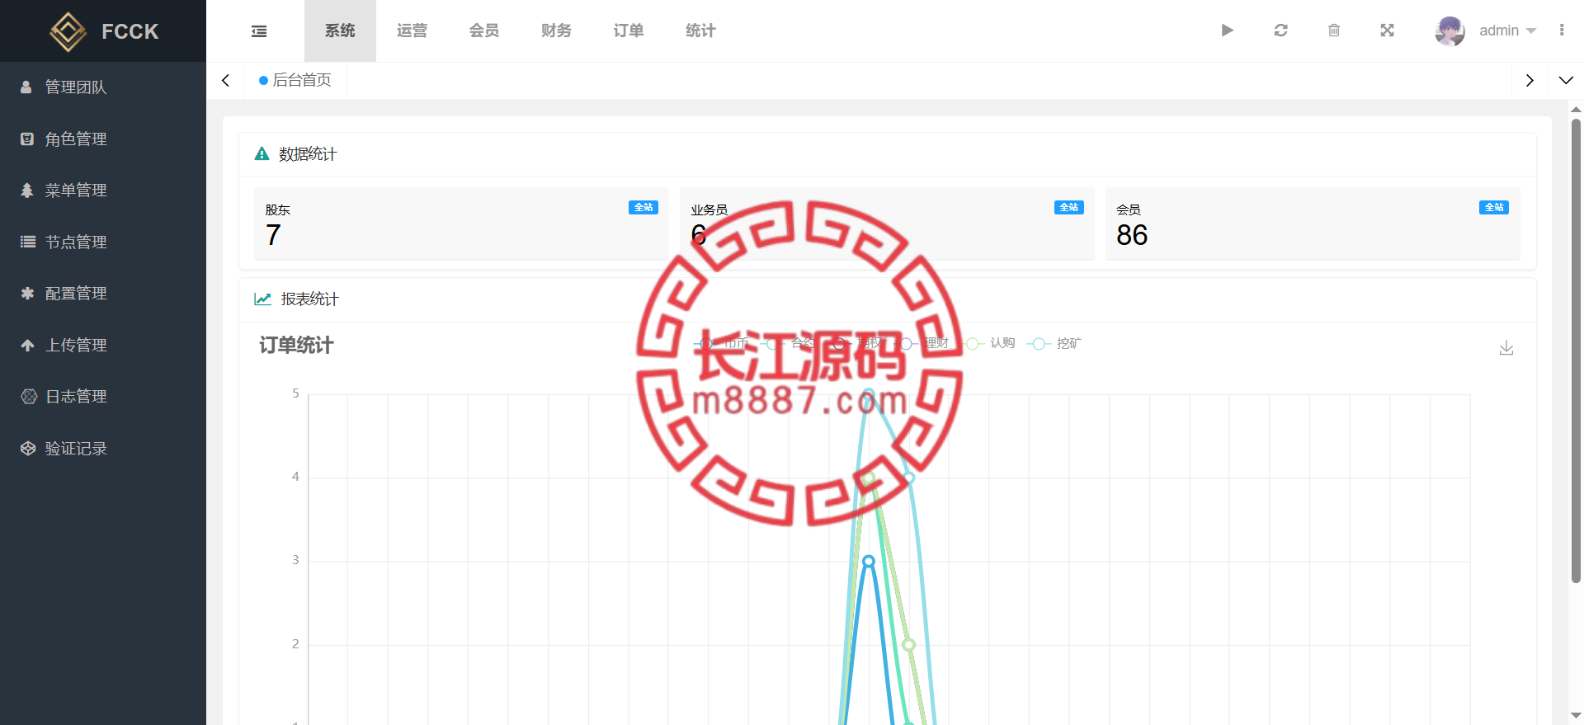The image size is (1584, 725).
Task: Click the 菜单管理 tree icon
Action: coord(27,191)
